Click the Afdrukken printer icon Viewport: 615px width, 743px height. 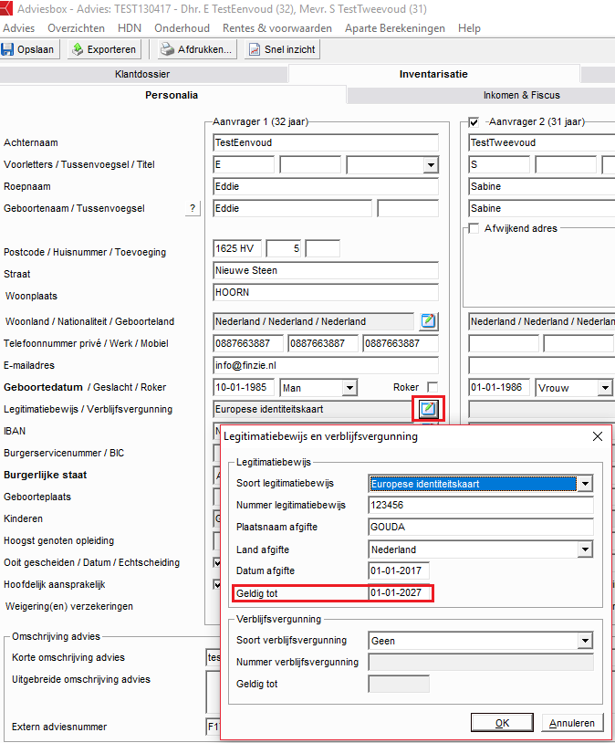pyautogui.click(x=167, y=49)
